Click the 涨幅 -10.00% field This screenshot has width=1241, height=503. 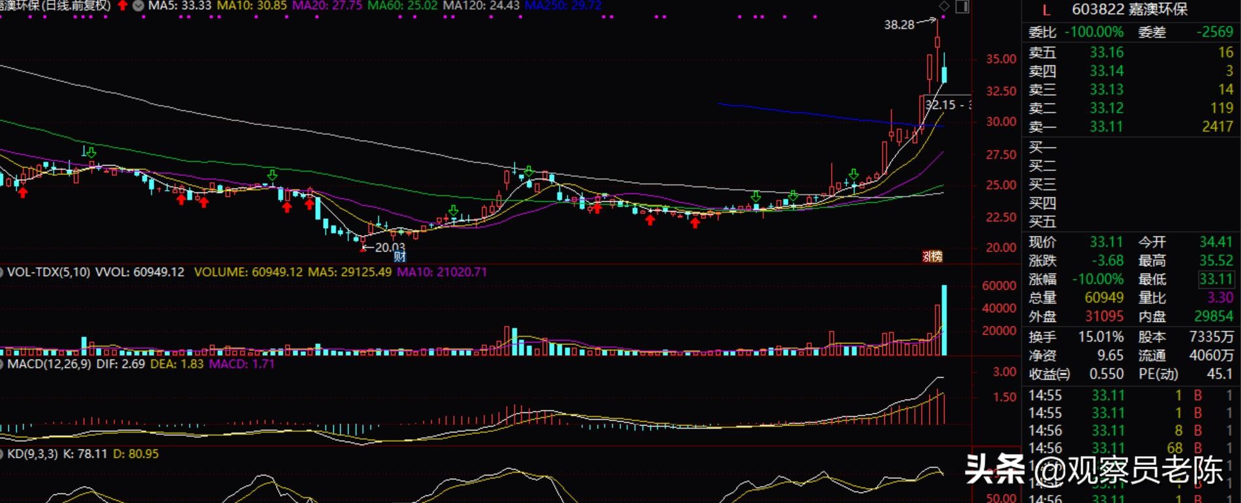tap(1076, 280)
